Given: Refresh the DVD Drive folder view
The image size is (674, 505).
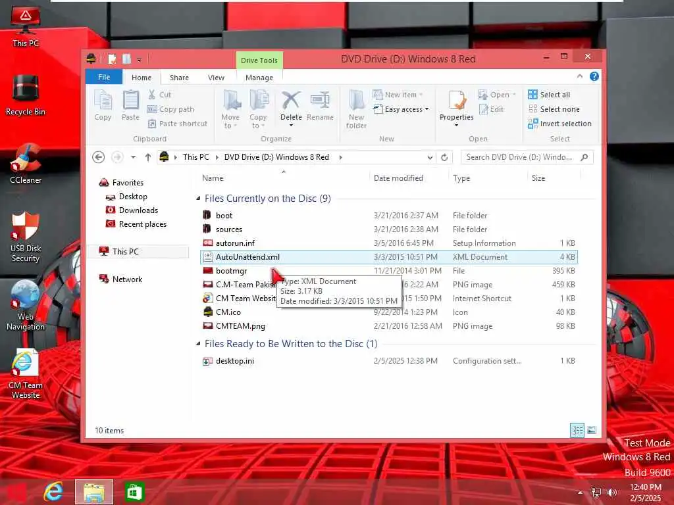Looking at the screenshot, I should (x=444, y=158).
